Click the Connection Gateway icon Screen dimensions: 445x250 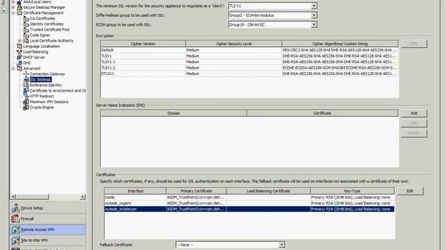point(26,74)
